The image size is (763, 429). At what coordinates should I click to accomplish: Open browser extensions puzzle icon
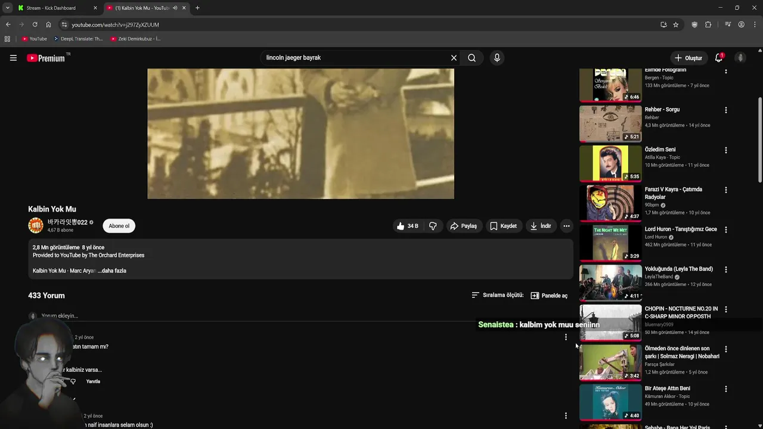pyautogui.click(x=708, y=24)
